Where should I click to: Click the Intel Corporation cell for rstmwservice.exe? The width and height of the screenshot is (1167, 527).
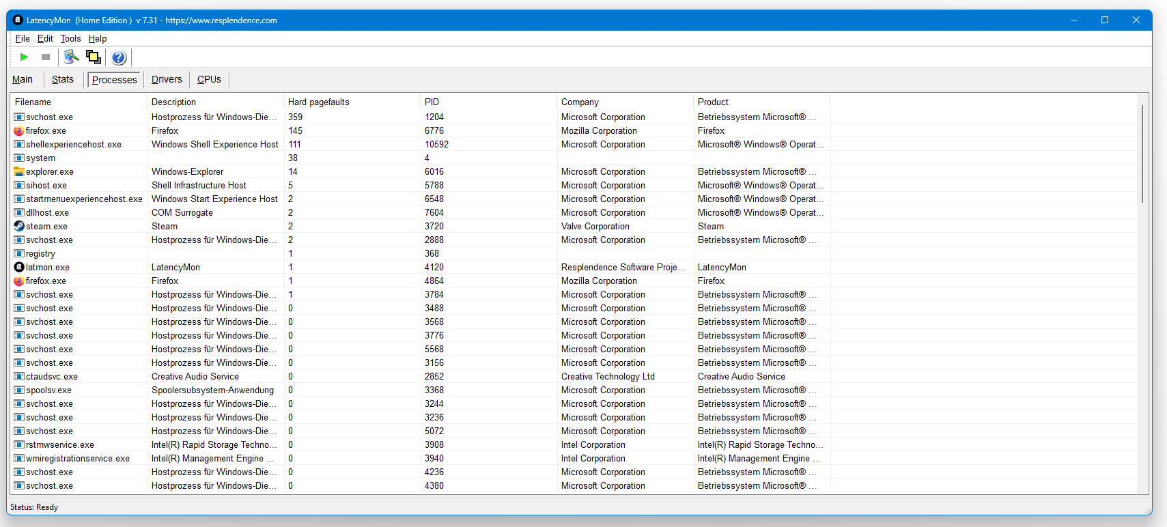click(593, 445)
